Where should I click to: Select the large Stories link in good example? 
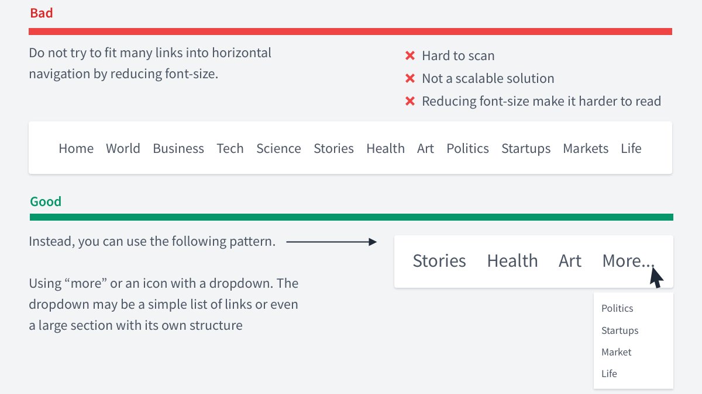pos(439,261)
